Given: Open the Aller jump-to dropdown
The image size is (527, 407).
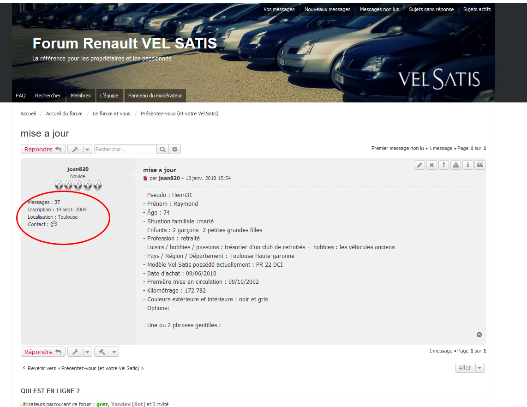Looking at the screenshot, I should pyautogui.click(x=469, y=368).
